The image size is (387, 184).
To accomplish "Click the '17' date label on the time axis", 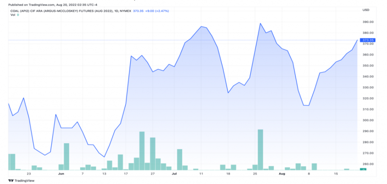I will [125, 174].
